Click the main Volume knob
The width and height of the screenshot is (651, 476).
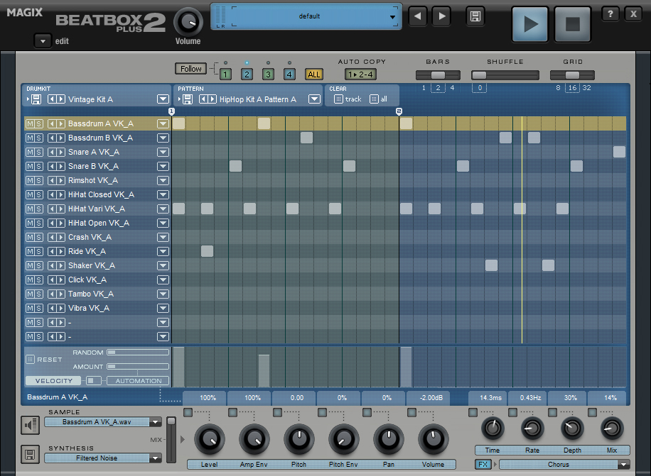[188, 23]
